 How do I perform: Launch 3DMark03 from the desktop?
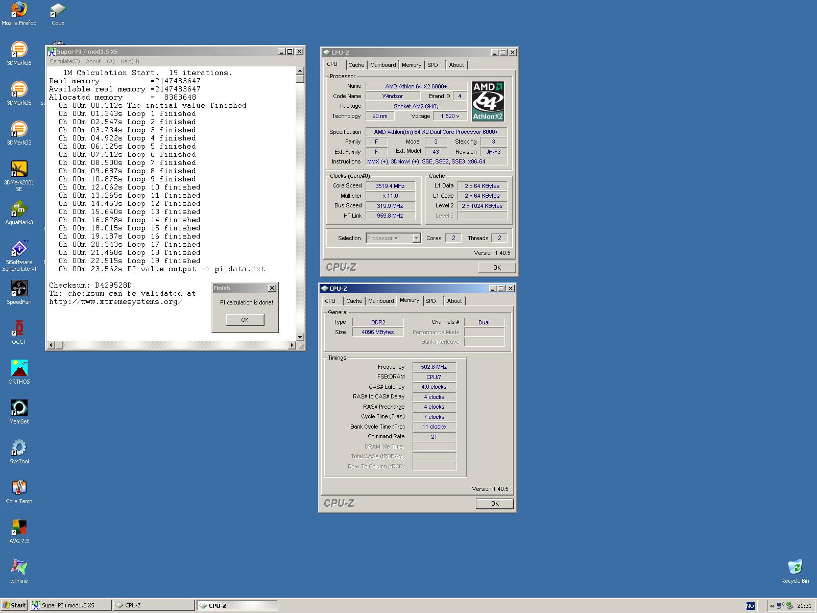pos(19,133)
